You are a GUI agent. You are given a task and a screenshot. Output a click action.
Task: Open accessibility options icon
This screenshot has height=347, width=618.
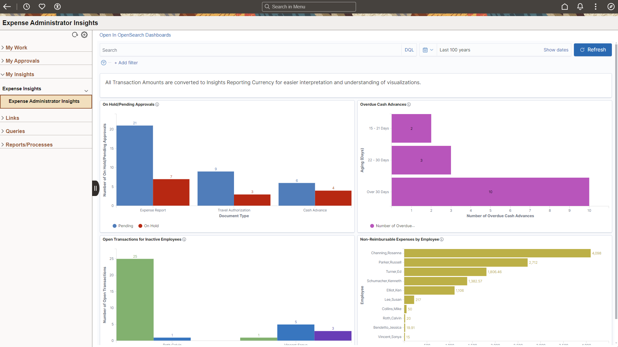(x=57, y=7)
